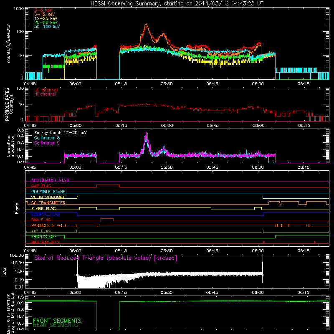
Task: Click the raised GAP FLAG step segment
Action: pos(108,185)
